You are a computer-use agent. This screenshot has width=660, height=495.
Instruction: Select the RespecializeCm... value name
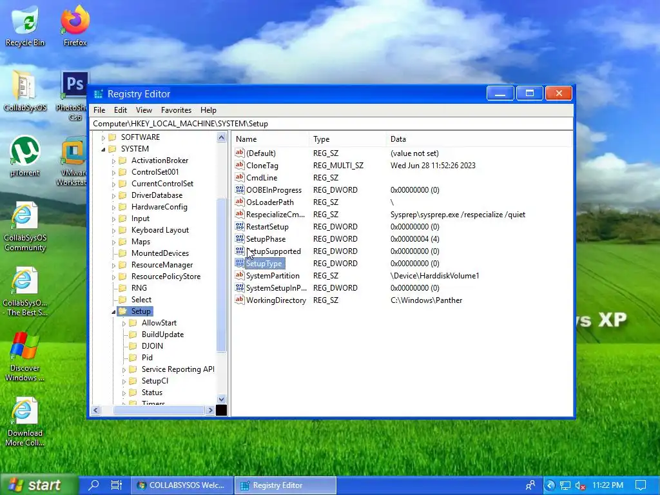point(275,214)
